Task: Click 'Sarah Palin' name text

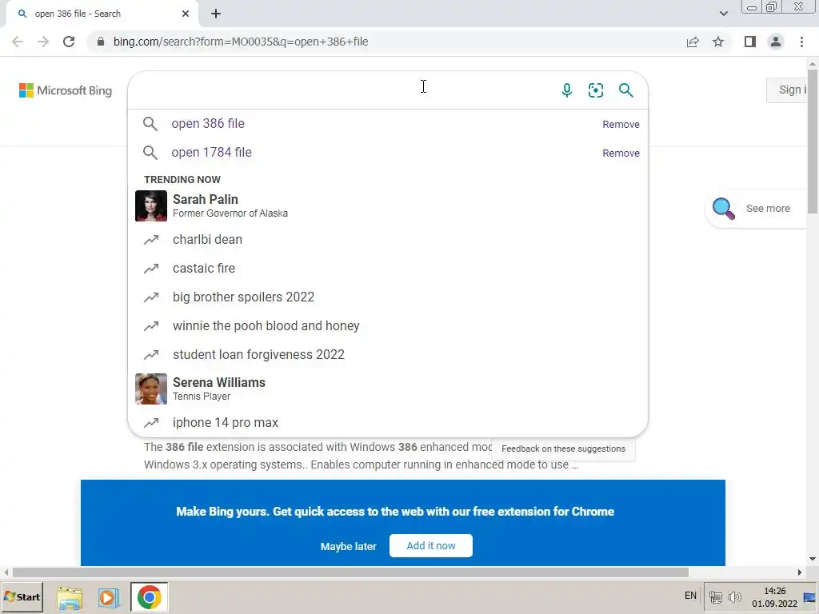Action: [206, 199]
